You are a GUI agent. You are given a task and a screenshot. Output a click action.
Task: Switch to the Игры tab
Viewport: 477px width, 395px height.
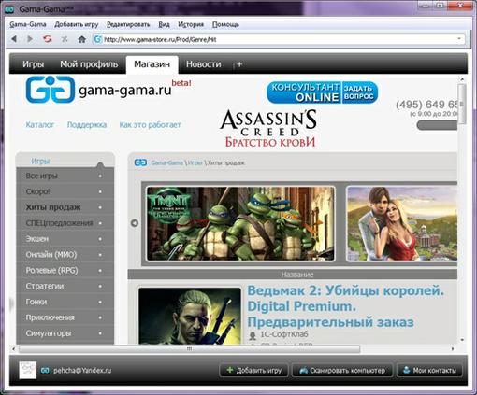33,64
